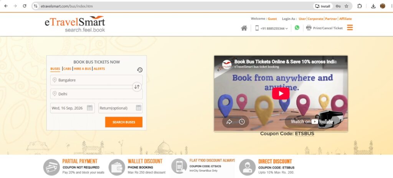Open Print/Cancel Ticket link
The height and width of the screenshot is (178, 393).
coord(328,28)
